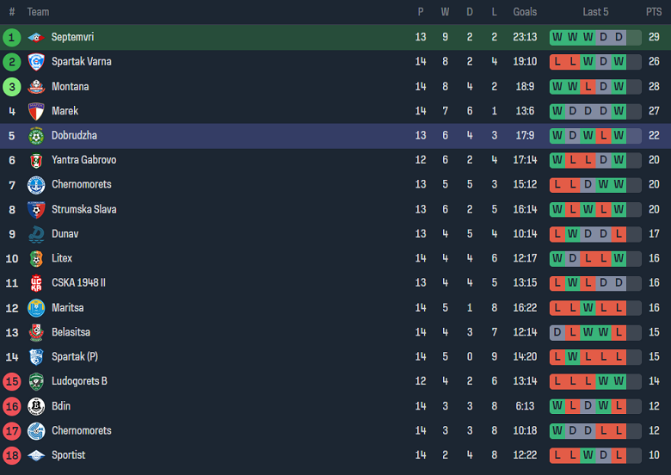Click the Septemvri club crest icon
This screenshot has height=475, width=671.
[35, 37]
